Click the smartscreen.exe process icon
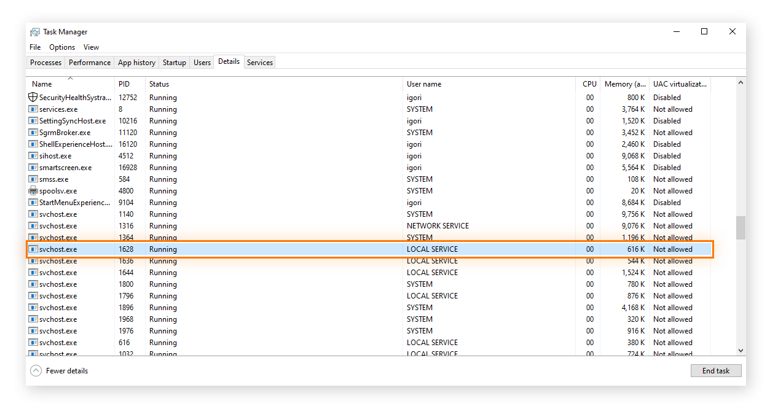The width and height of the screenshot is (770, 409). 33,167
